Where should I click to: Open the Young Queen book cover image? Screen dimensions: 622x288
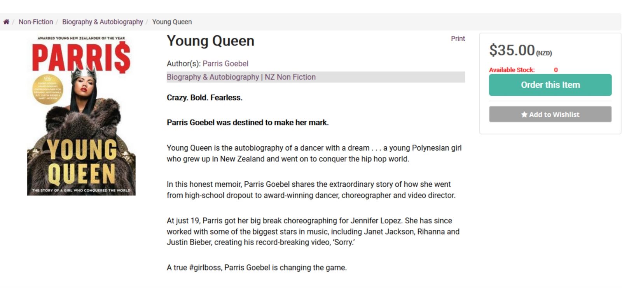[81, 115]
